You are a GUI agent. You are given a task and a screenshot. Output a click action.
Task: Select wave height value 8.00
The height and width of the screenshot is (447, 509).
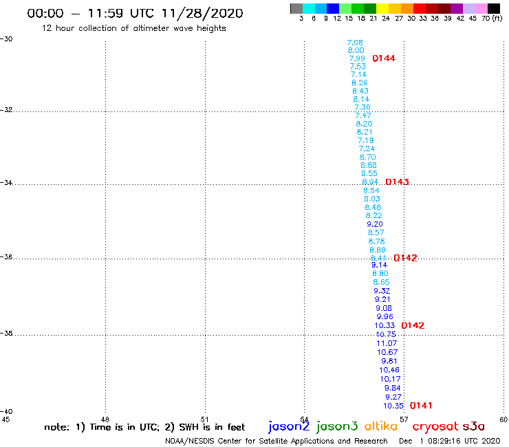coord(356,51)
